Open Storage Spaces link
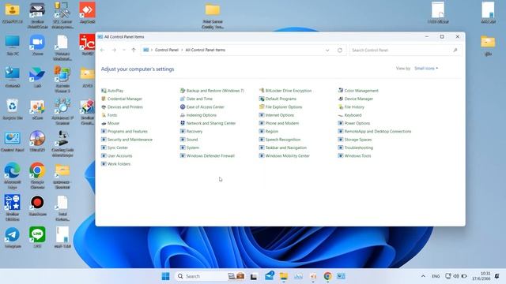Viewport: 506px width, 284px height. tap(358, 140)
